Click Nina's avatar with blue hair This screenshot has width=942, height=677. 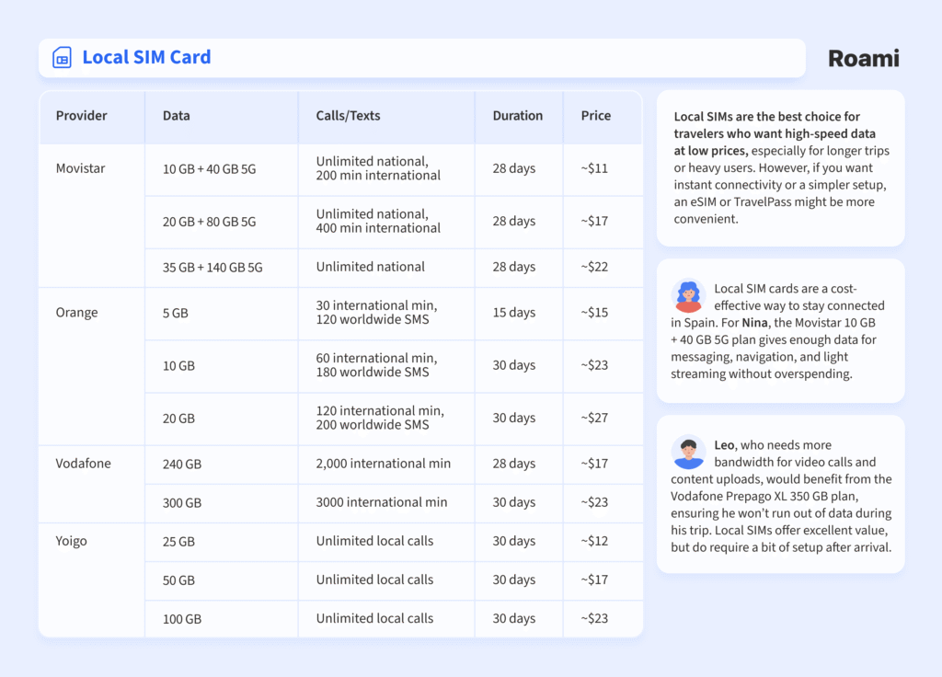point(688,298)
